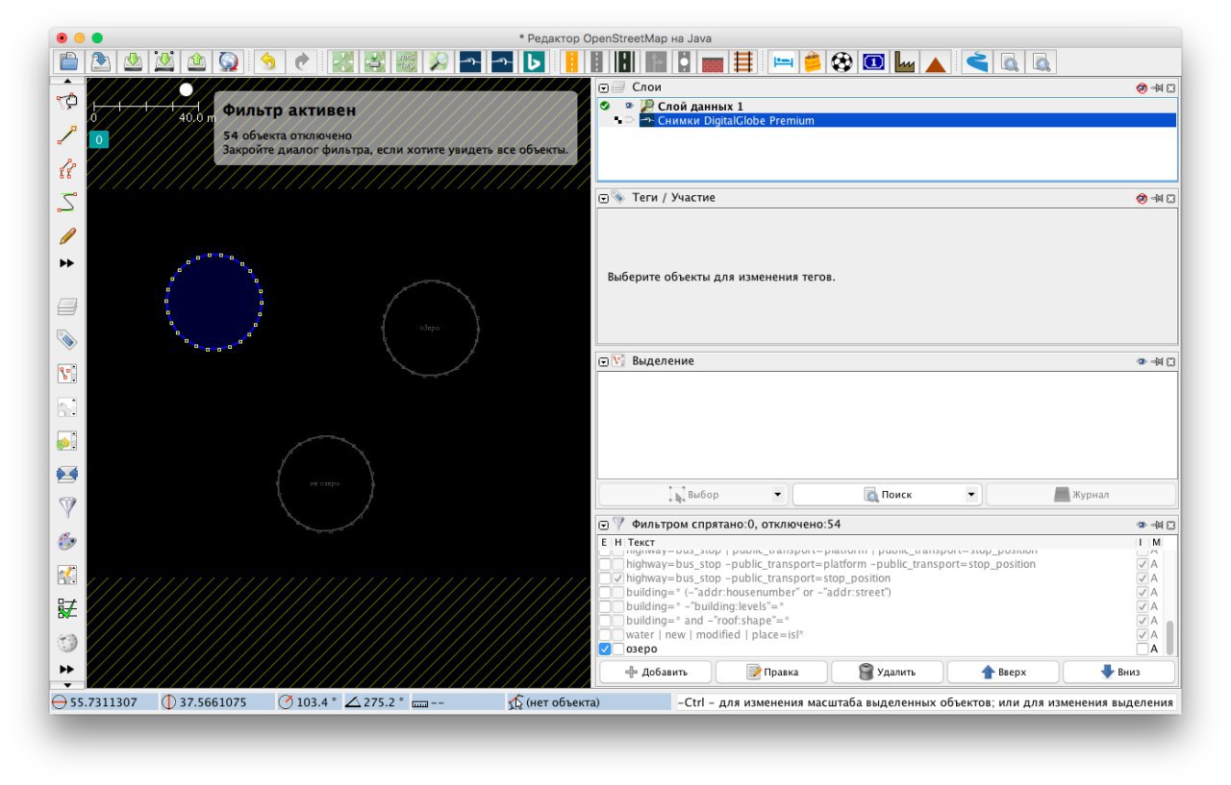This screenshot has height=785, width=1231.
Task: Unpin the Слои panel with pin icon
Action: (1157, 87)
